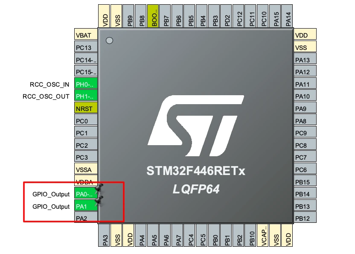Click pin PA4
This screenshot has height=254, width=355.
tap(141, 235)
